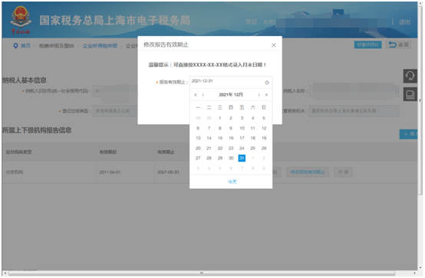Go to 首页 breadcrumb link
The height and width of the screenshot is (278, 425).
[x=26, y=46]
